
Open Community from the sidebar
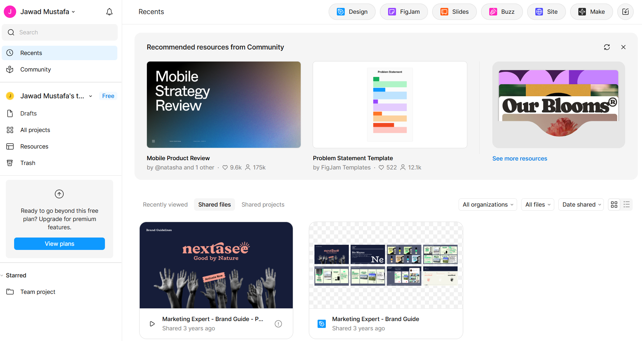point(60,69)
